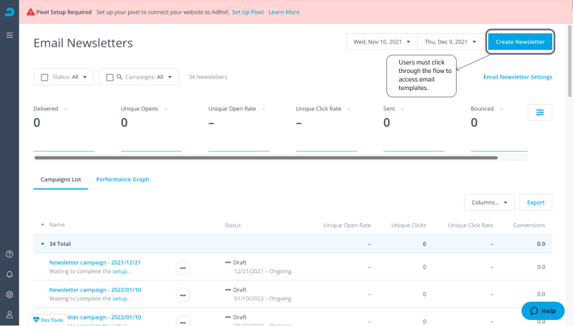Screen dimensions: 573x326
Task: Open the Learn More link
Action: click(x=284, y=12)
